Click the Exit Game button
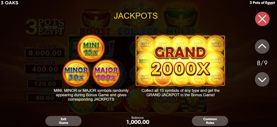This screenshot has height=127, width=277. click(x=63, y=121)
